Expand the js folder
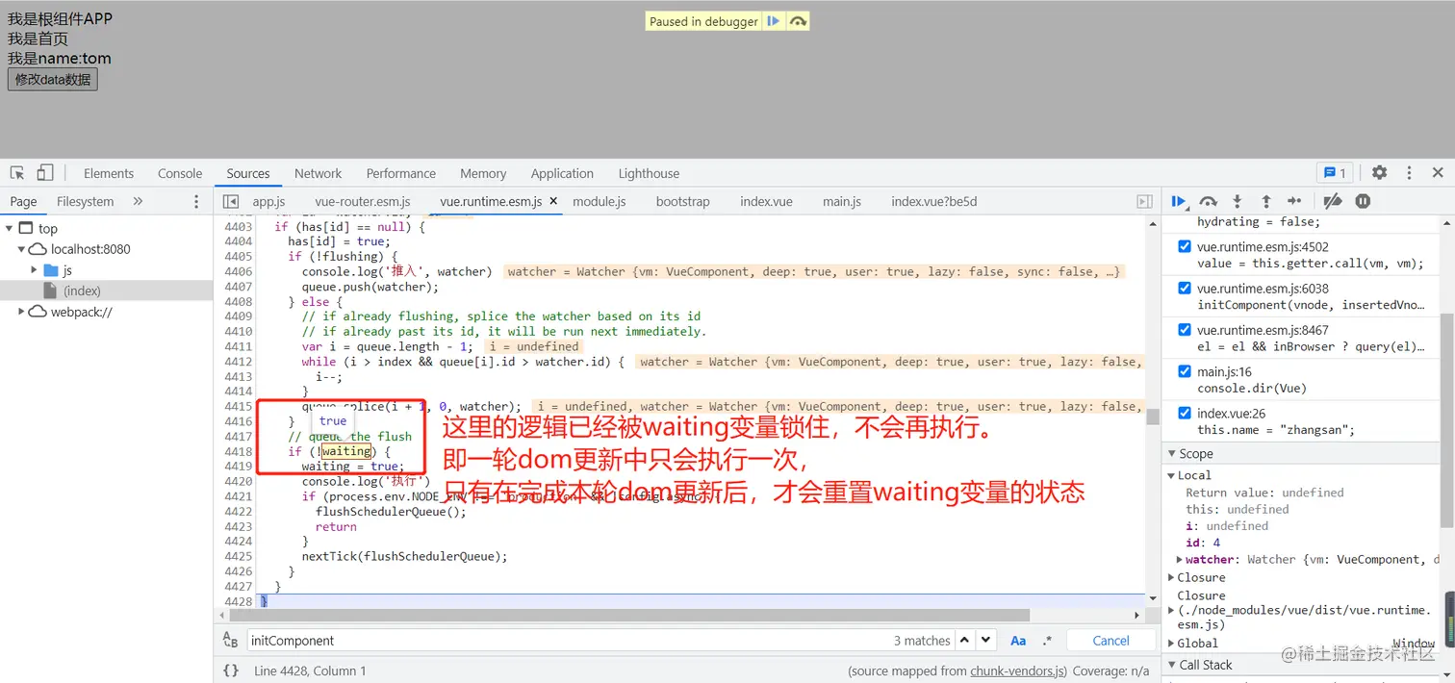The height and width of the screenshot is (683, 1455). (35, 270)
